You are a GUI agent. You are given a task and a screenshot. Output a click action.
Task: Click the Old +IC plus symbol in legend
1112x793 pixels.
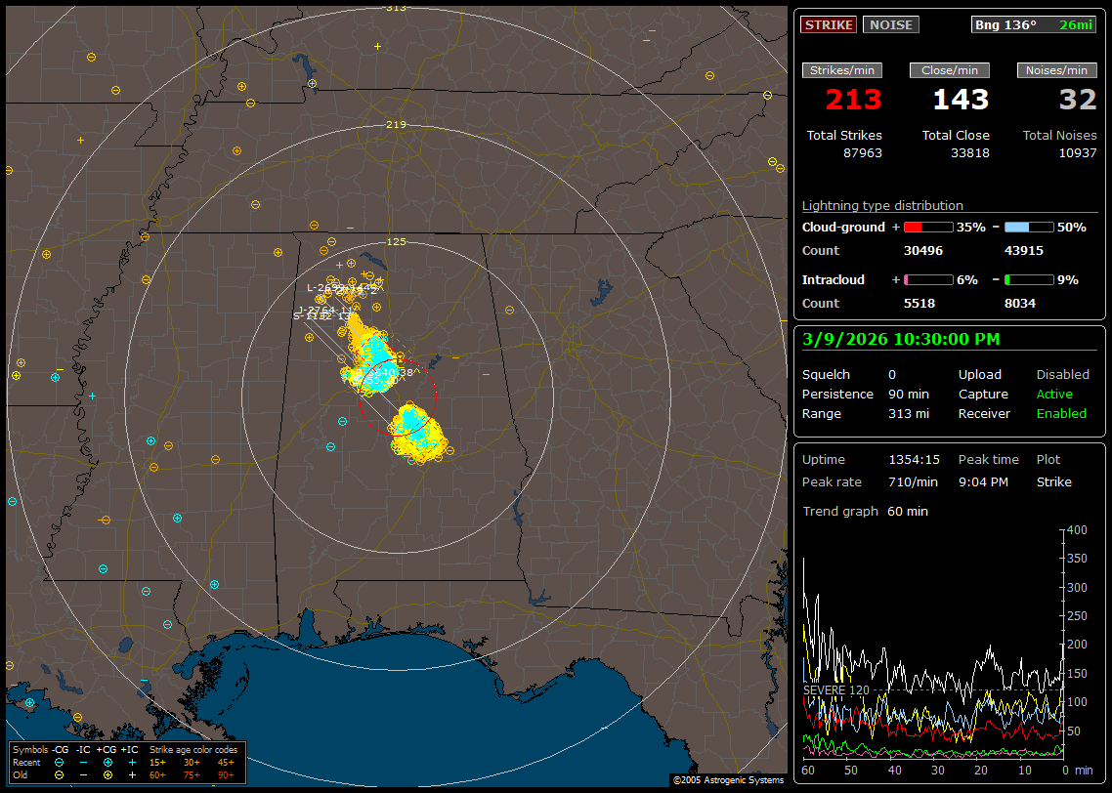tap(132, 774)
